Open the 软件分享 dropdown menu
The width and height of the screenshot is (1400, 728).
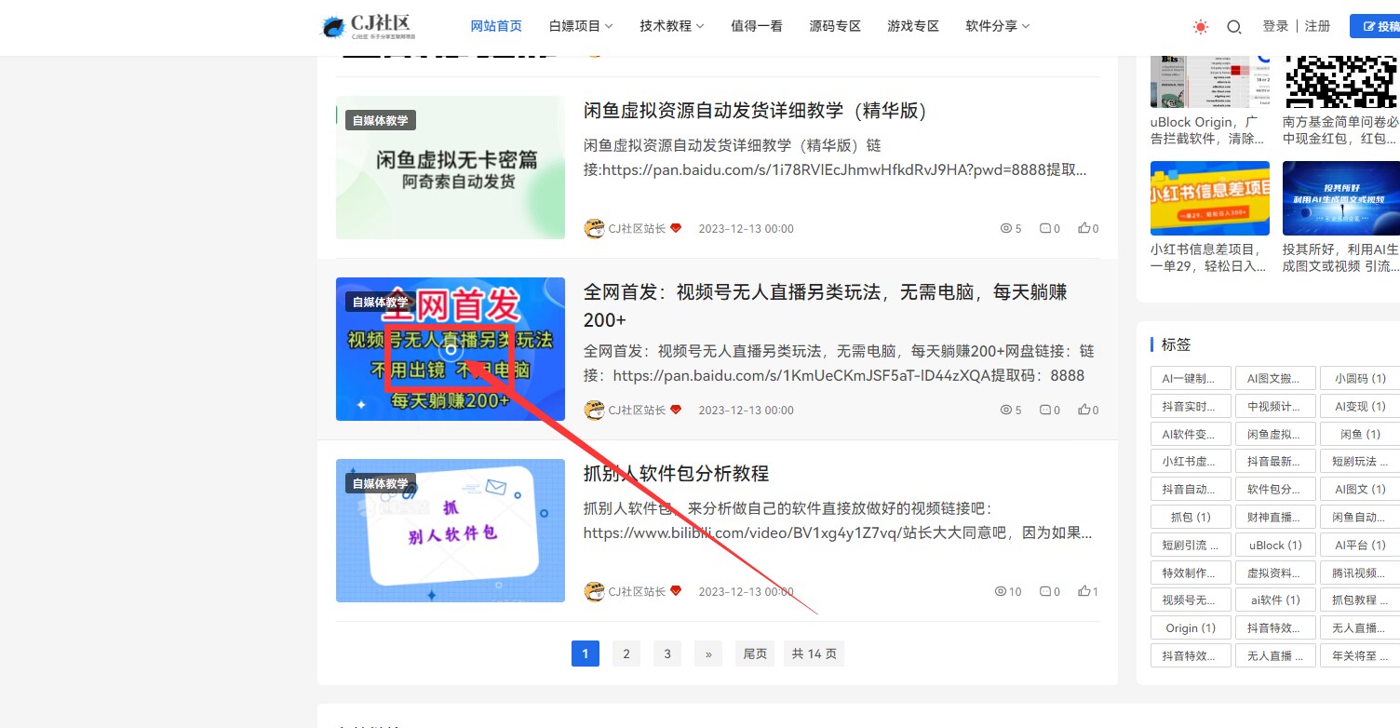pyautogui.click(x=996, y=25)
